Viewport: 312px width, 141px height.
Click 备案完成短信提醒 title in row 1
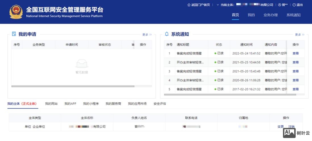pyautogui.click(x=189, y=53)
